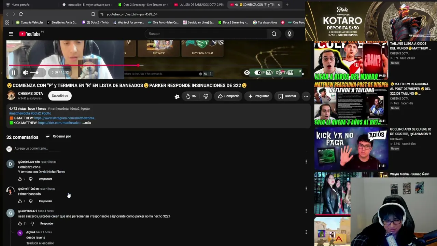The width and height of the screenshot is (437, 246).
Task: Open the CHEEMS DOTA channel avatar
Action: click(11, 96)
